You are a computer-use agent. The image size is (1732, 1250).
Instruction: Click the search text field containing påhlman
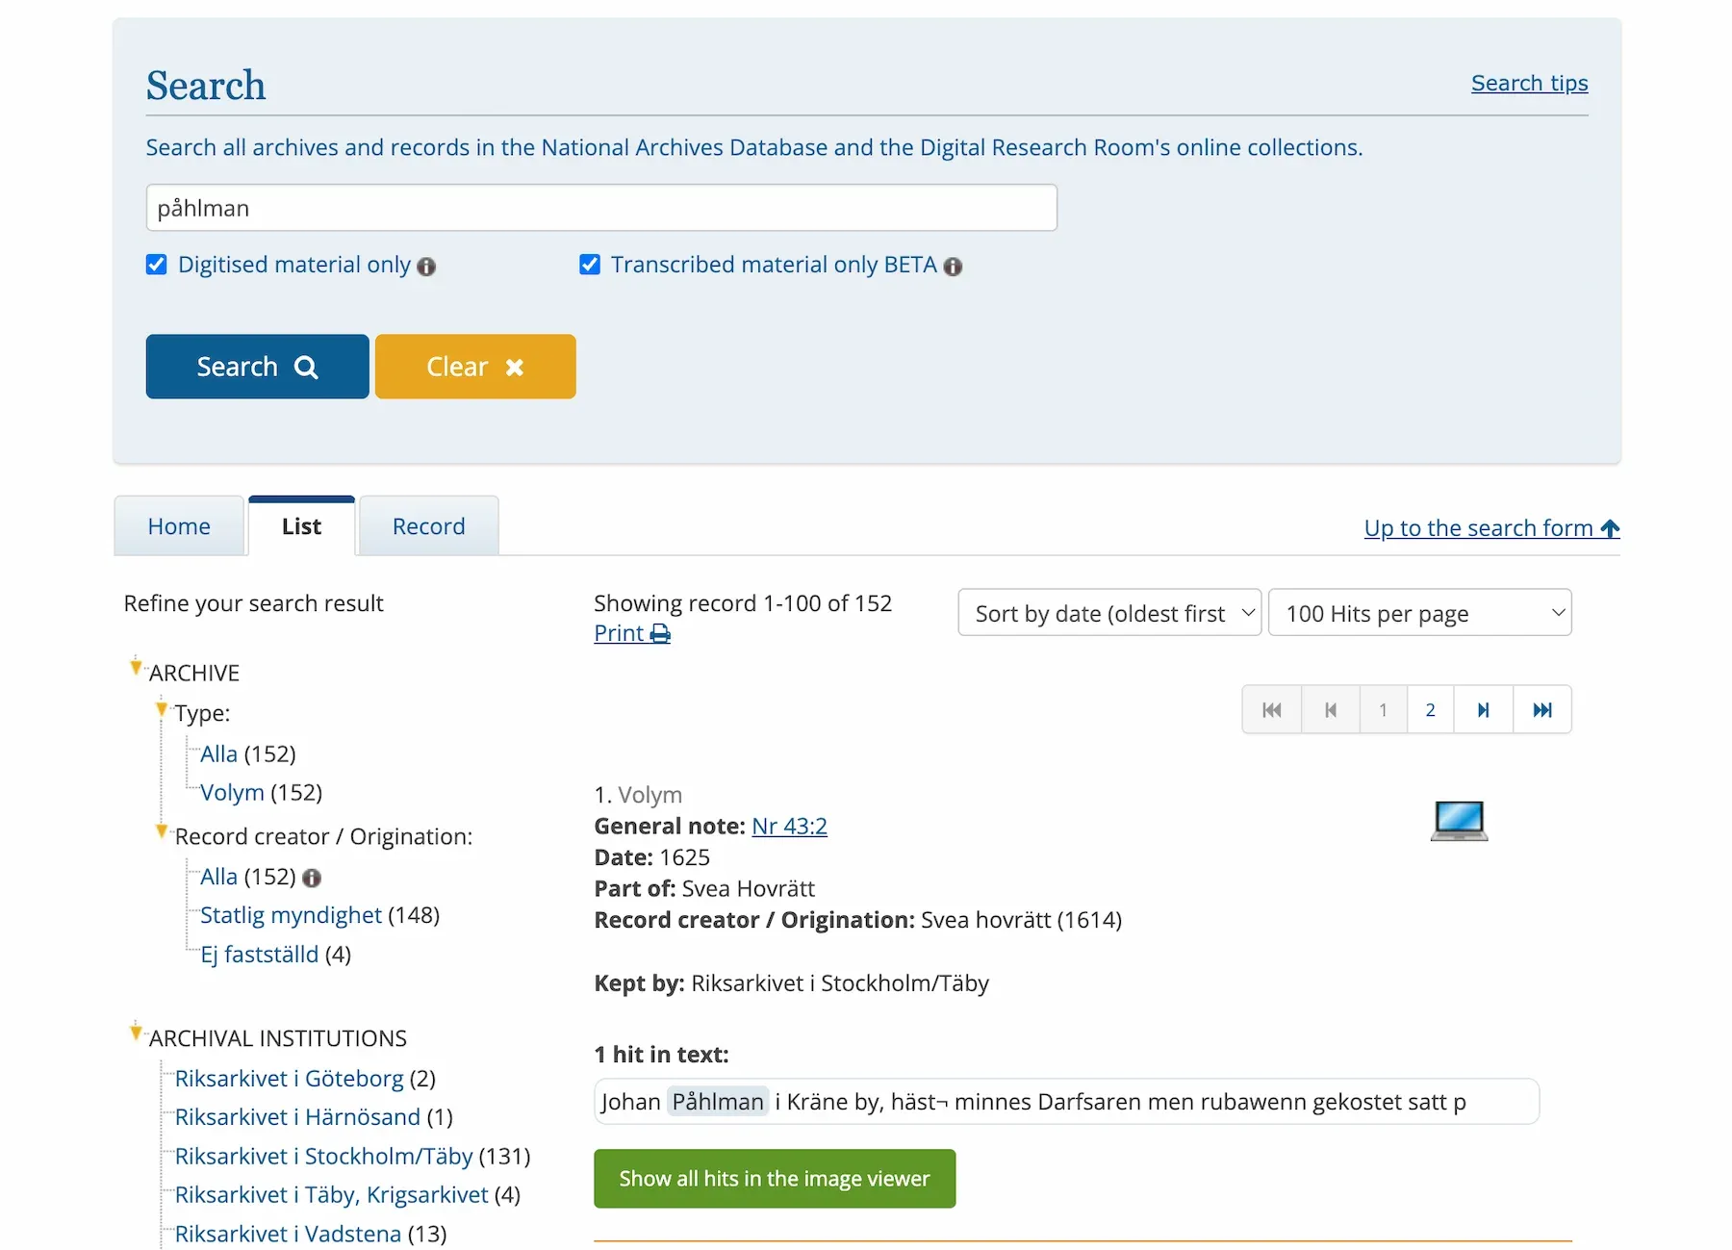tap(601, 208)
